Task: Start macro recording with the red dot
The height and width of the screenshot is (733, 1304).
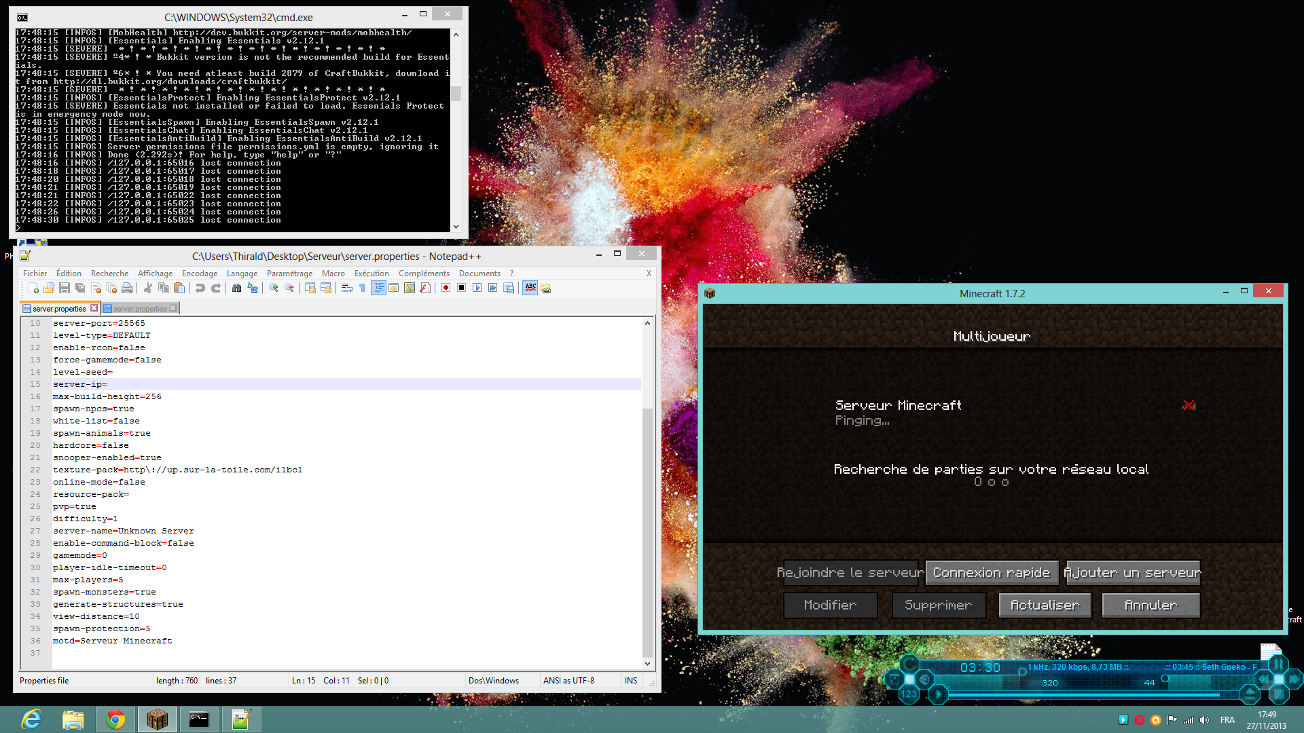Action: (446, 288)
